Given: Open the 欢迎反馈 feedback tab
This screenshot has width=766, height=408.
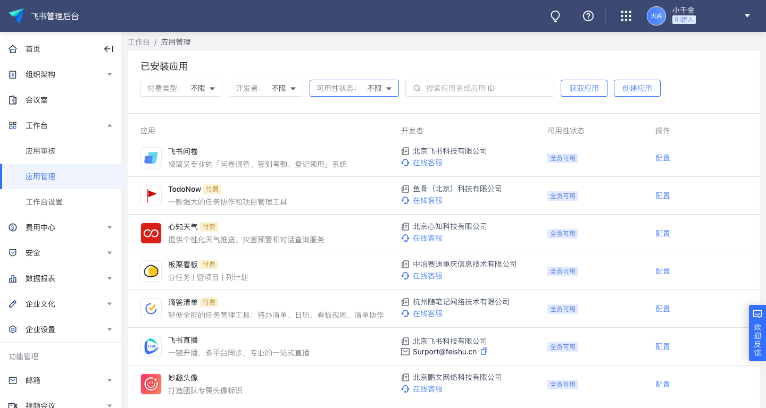Looking at the screenshot, I should coord(757,333).
